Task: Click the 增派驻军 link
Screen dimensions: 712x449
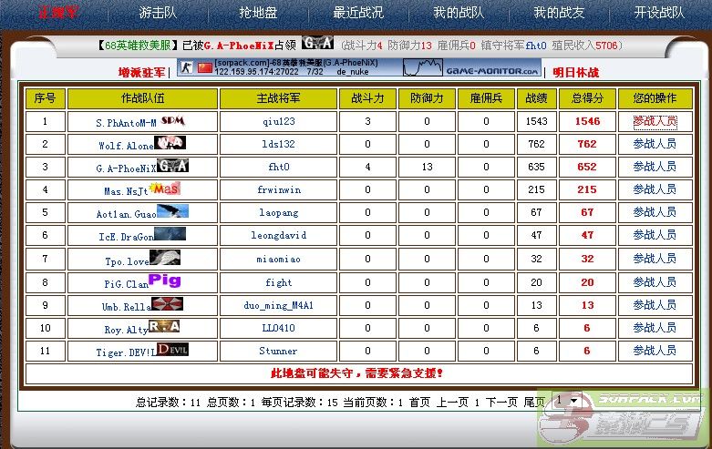Action: pos(141,72)
